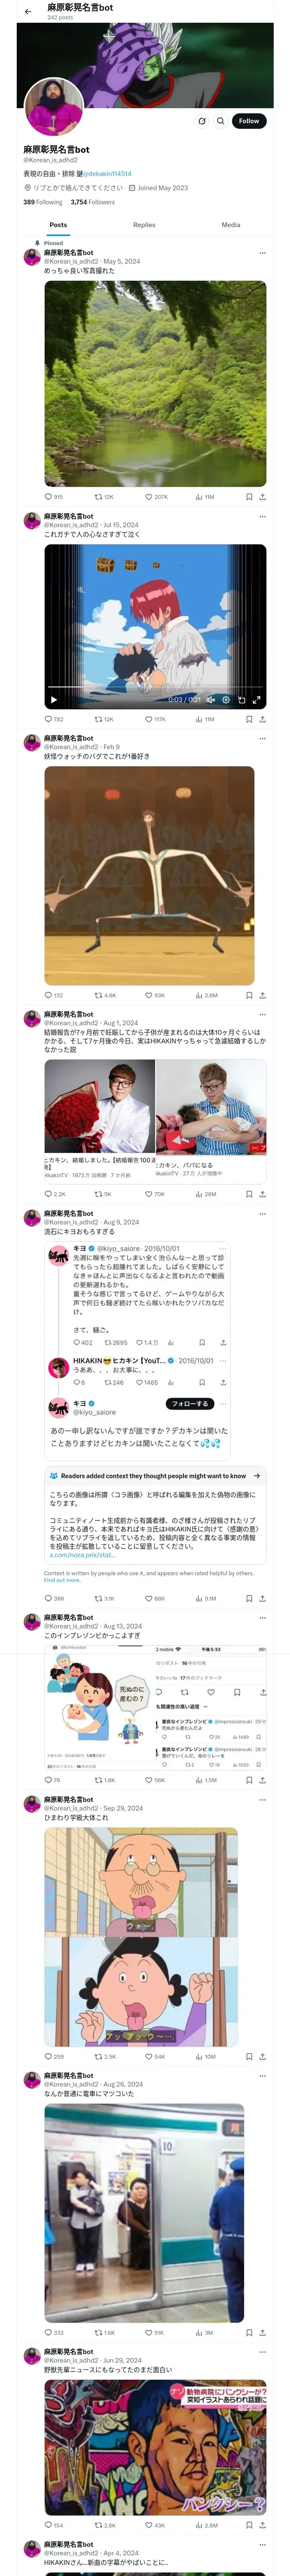Share the Feb 9 yo-kai post

[x=263, y=996]
